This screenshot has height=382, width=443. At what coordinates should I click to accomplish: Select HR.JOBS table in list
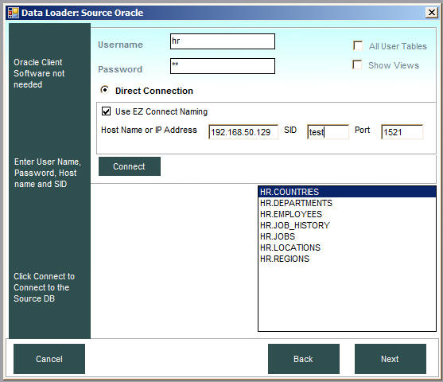[347, 236]
